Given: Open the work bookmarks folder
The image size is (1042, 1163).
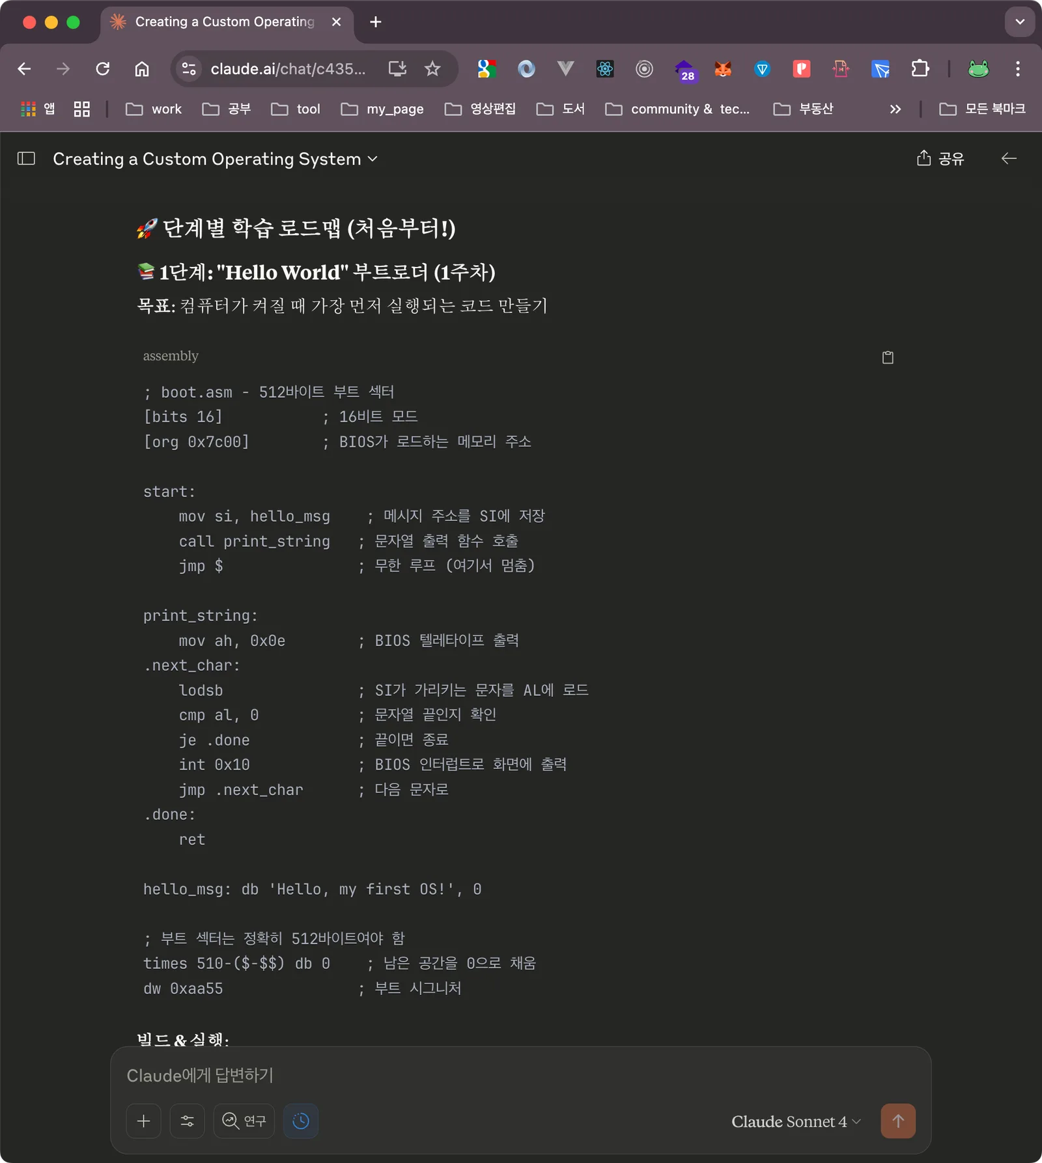Looking at the screenshot, I should (x=154, y=109).
